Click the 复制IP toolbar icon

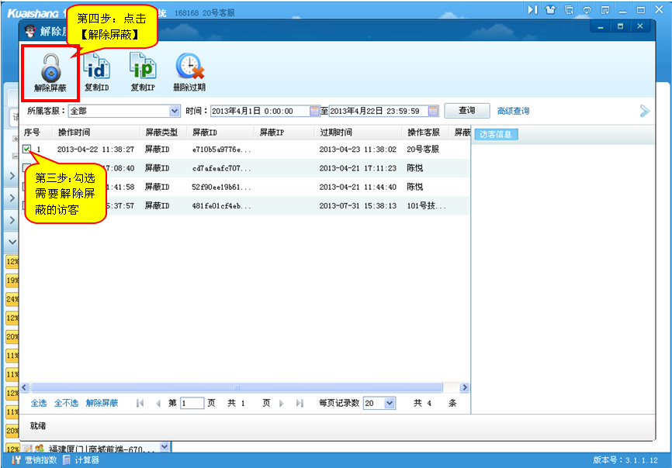pos(142,68)
